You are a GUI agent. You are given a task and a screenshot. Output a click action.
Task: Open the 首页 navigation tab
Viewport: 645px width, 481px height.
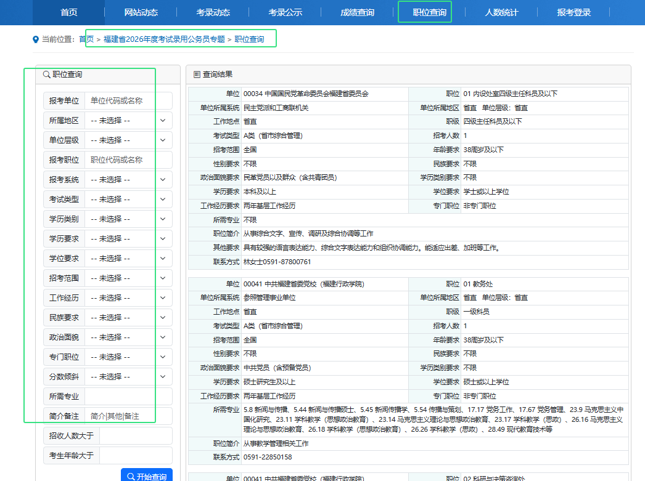coord(68,12)
